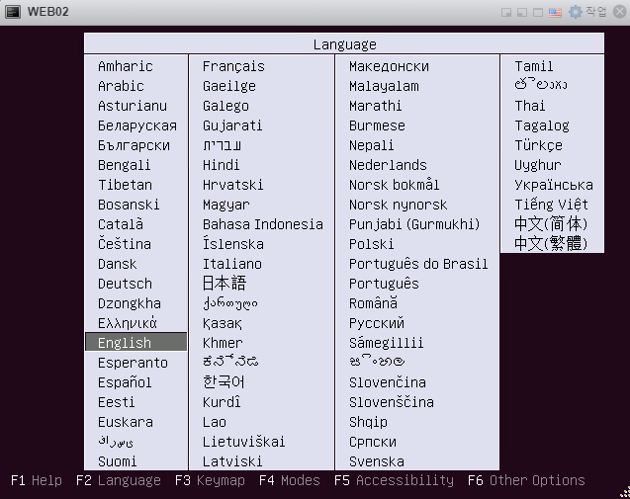Select English language
This screenshot has height=499, width=630.
point(136,342)
